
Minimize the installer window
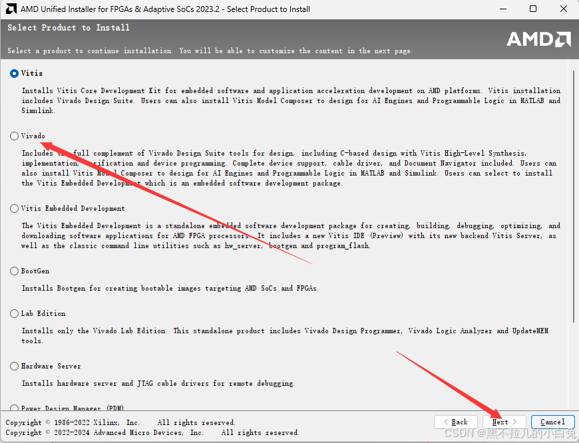(503, 9)
